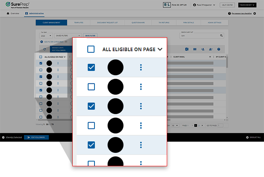The height and width of the screenshot is (177, 264).
Task: Go to page 2 in pagination
Action: click(x=199, y=125)
